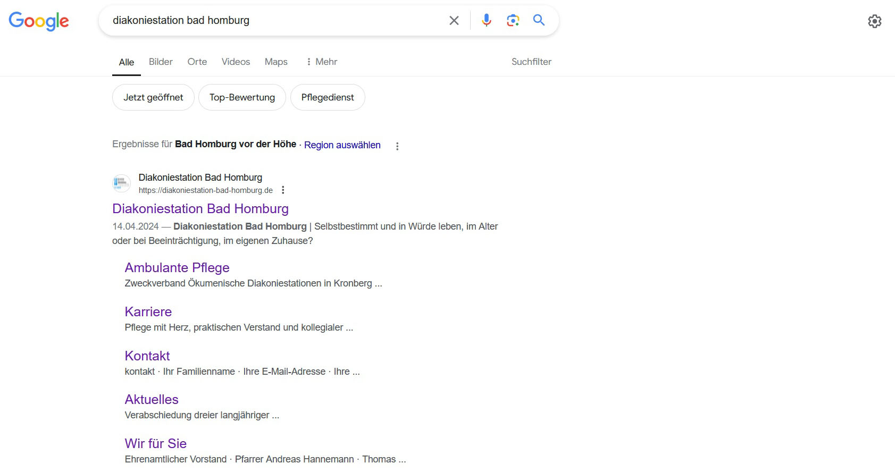
Task: Submit search with magnifying glass icon
Action: point(539,20)
